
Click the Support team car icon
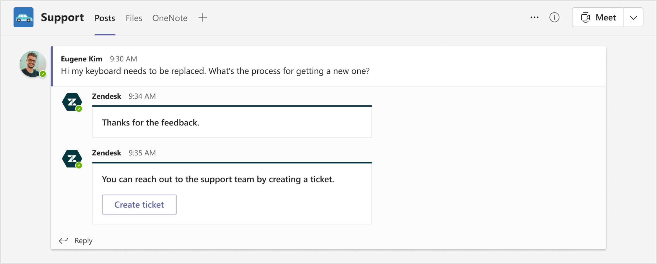pos(23,17)
